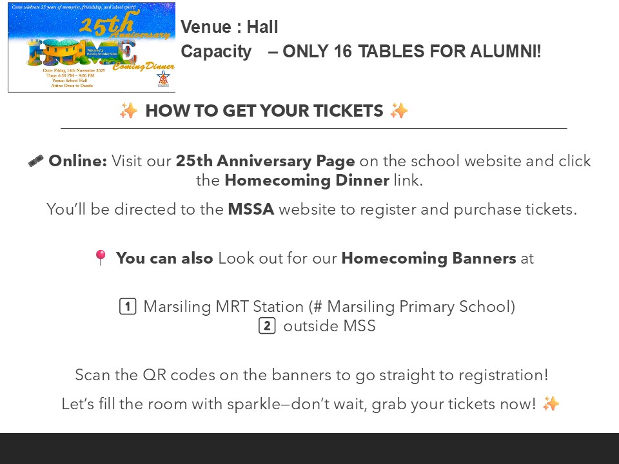Click the sparkle emoji before HOW TO GET

coord(129,111)
